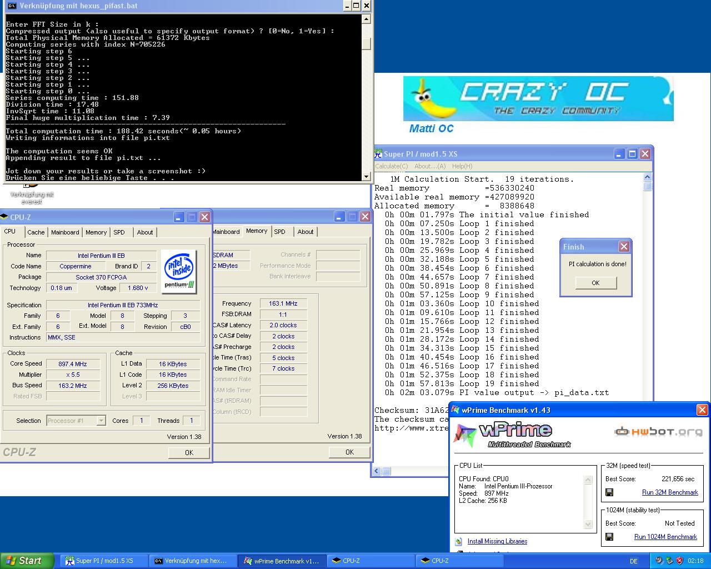Screen dimensions: 711x569
Task: Minimize the front CPU-Z window
Action: (179, 217)
